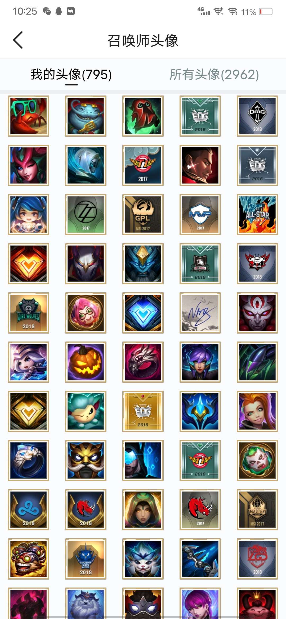Choose the blue signature autograph avatar

200,313
